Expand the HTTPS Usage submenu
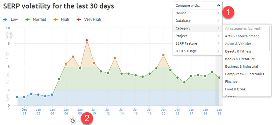Image resolution: width=272 pixels, height=125 pixels. click(x=197, y=51)
